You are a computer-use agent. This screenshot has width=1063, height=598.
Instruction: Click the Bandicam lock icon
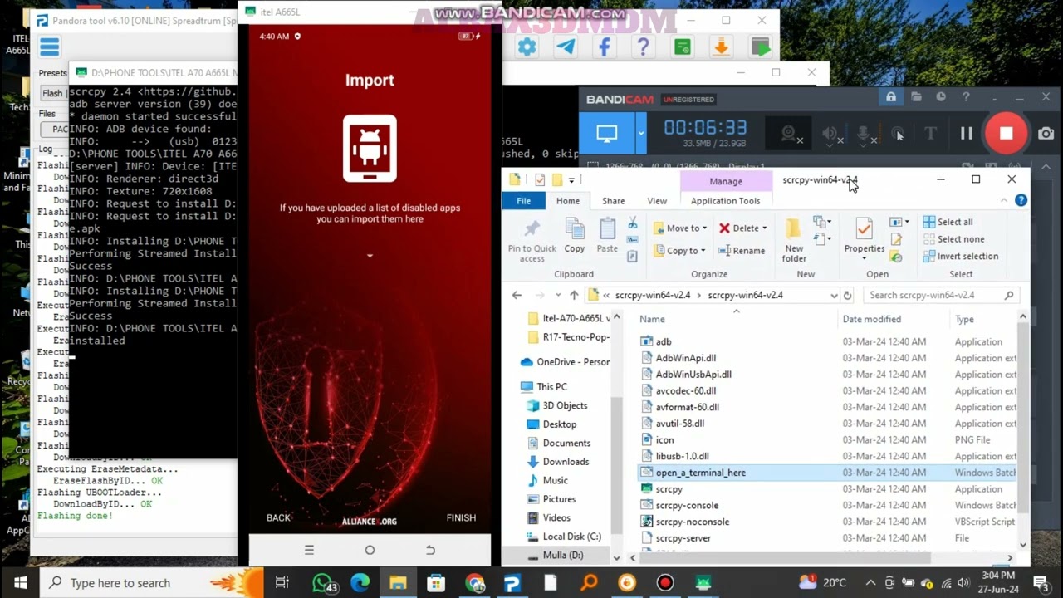(891, 97)
